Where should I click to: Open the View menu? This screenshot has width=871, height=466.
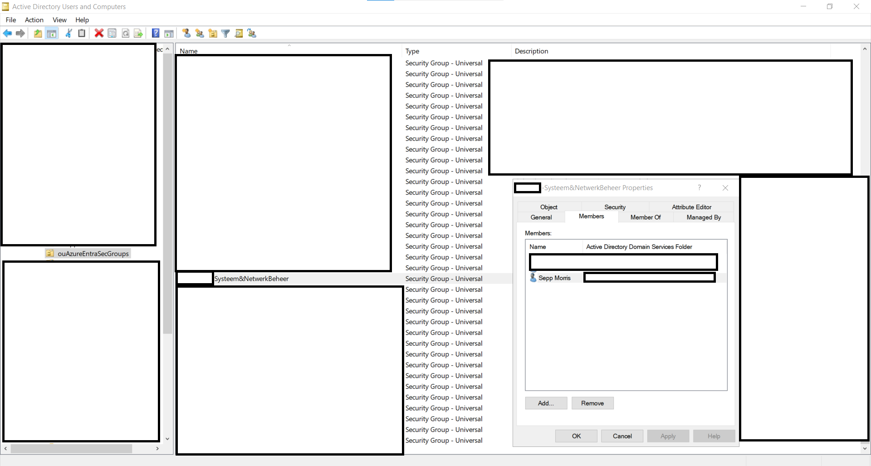point(59,20)
